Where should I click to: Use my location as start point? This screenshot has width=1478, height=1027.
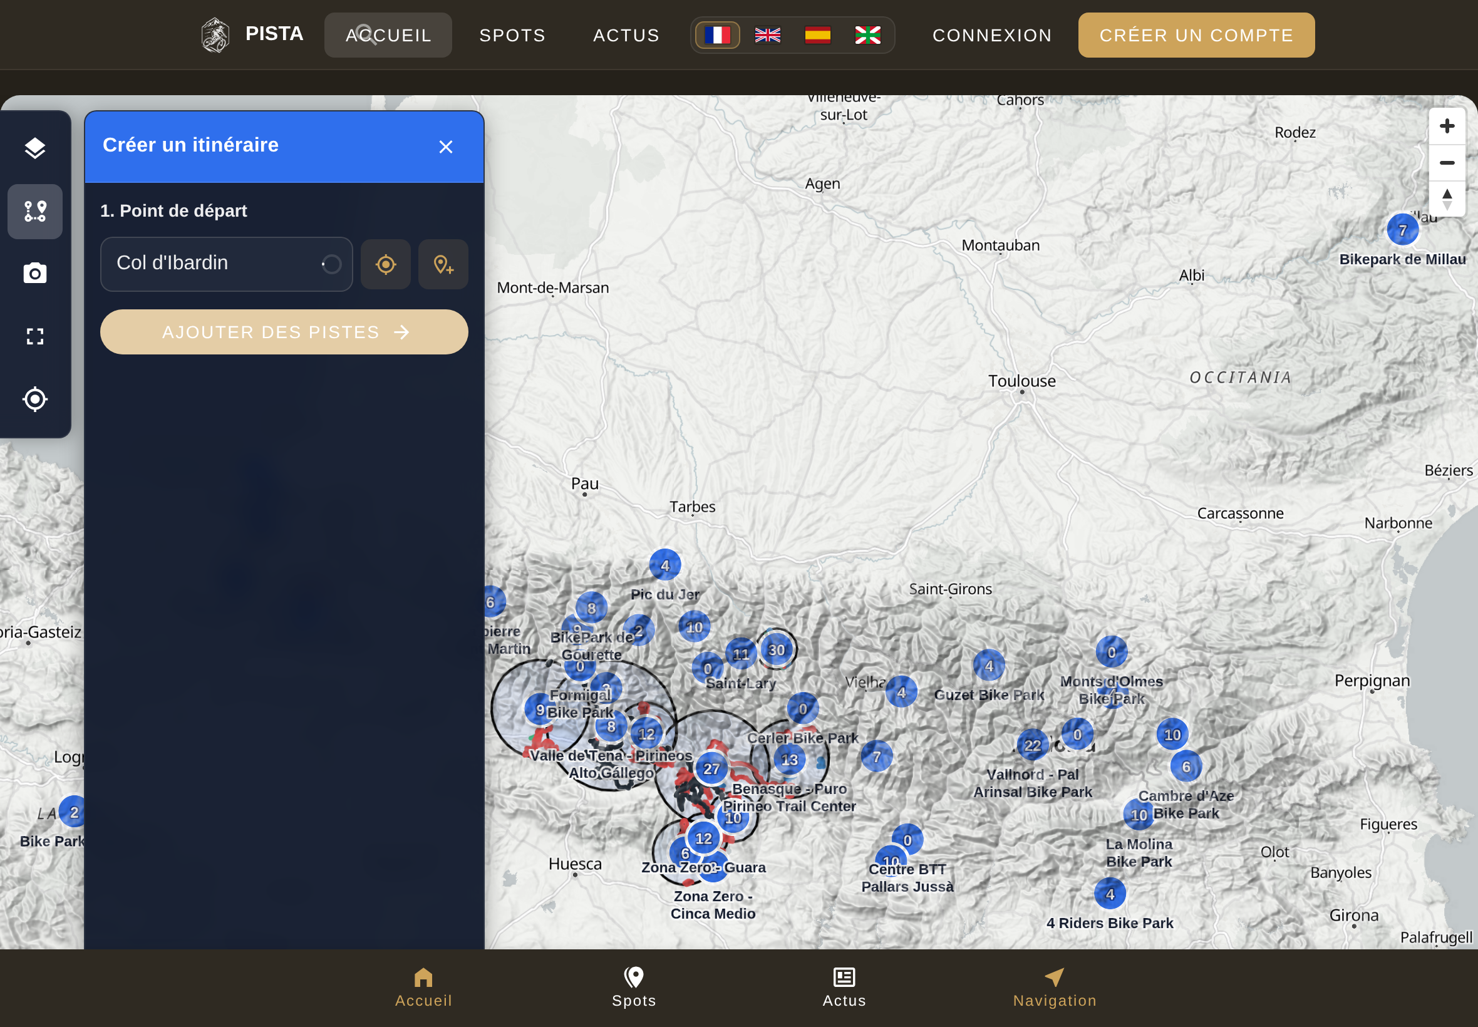point(385,264)
